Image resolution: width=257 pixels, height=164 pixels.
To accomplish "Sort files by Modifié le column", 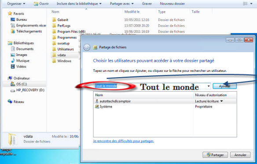I will pyautogui.click(x=132, y=11).
